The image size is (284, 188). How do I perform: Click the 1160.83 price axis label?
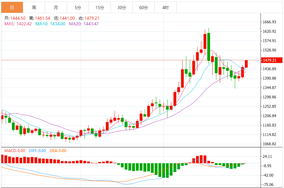click(x=270, y=125)
